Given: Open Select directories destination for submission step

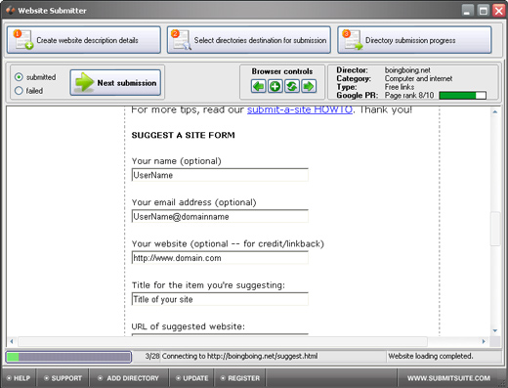Looking at the screenshot, I should click(249, 40).
